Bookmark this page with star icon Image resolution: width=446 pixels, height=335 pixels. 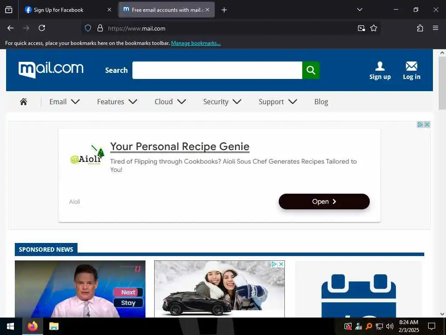(x=374, y=28)
